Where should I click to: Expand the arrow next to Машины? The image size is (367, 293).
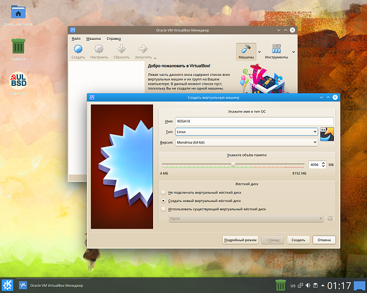coord(260,52)
